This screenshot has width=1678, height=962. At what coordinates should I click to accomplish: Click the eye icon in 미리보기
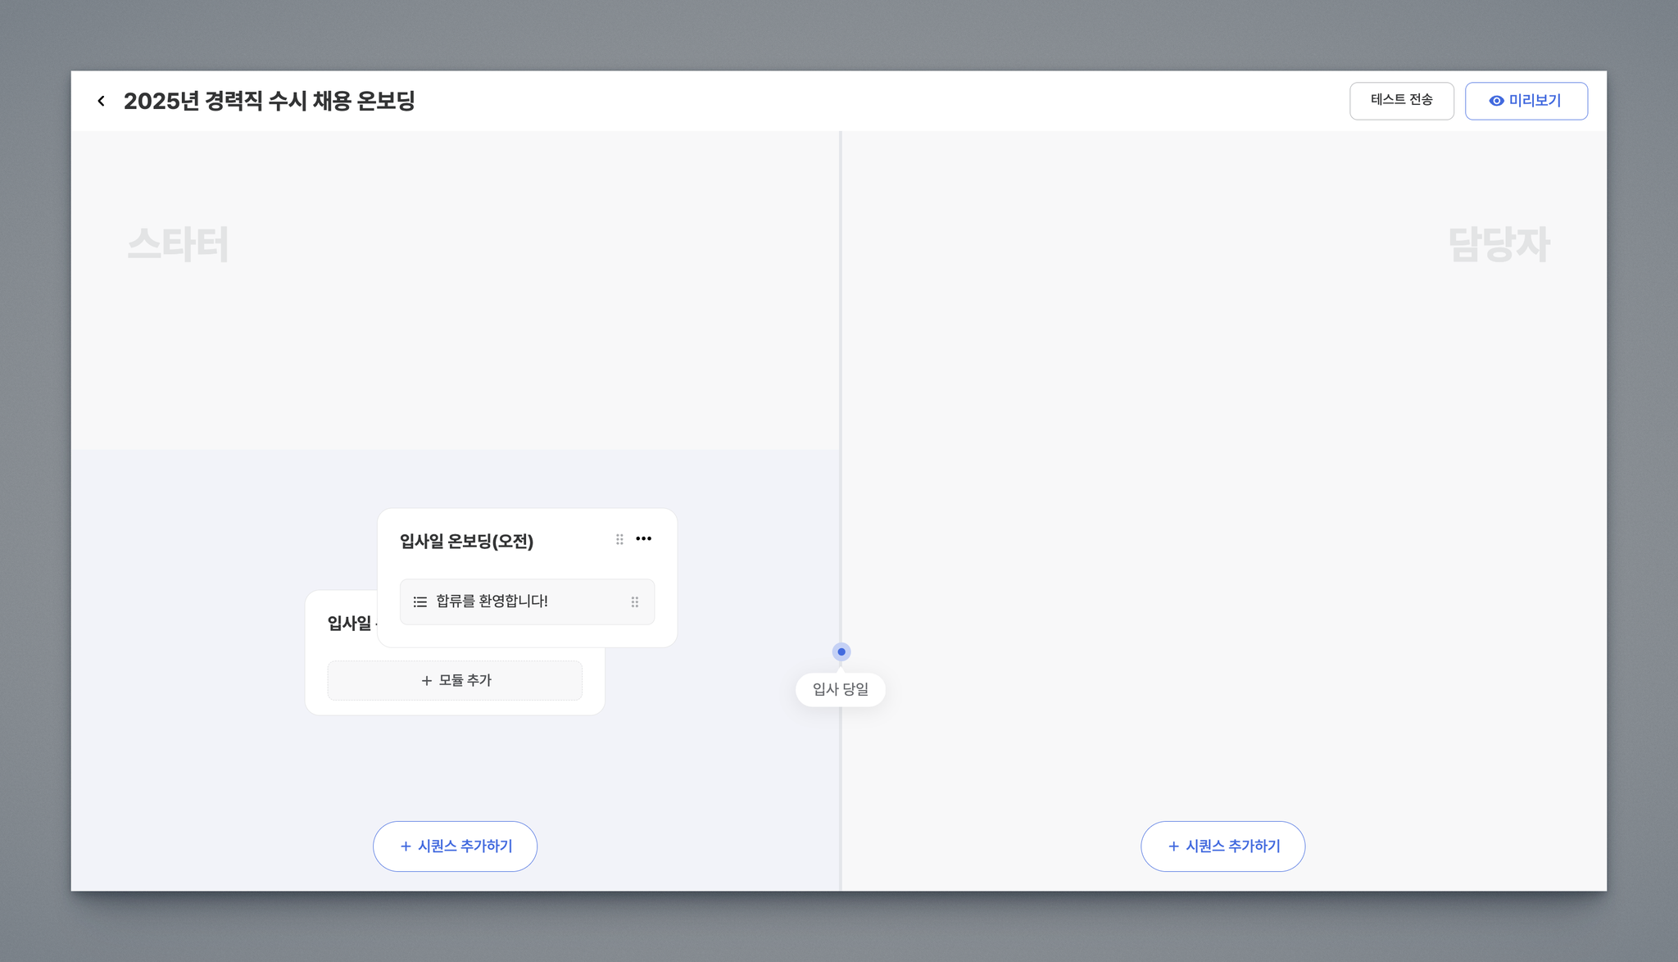tap(1496, 101)
